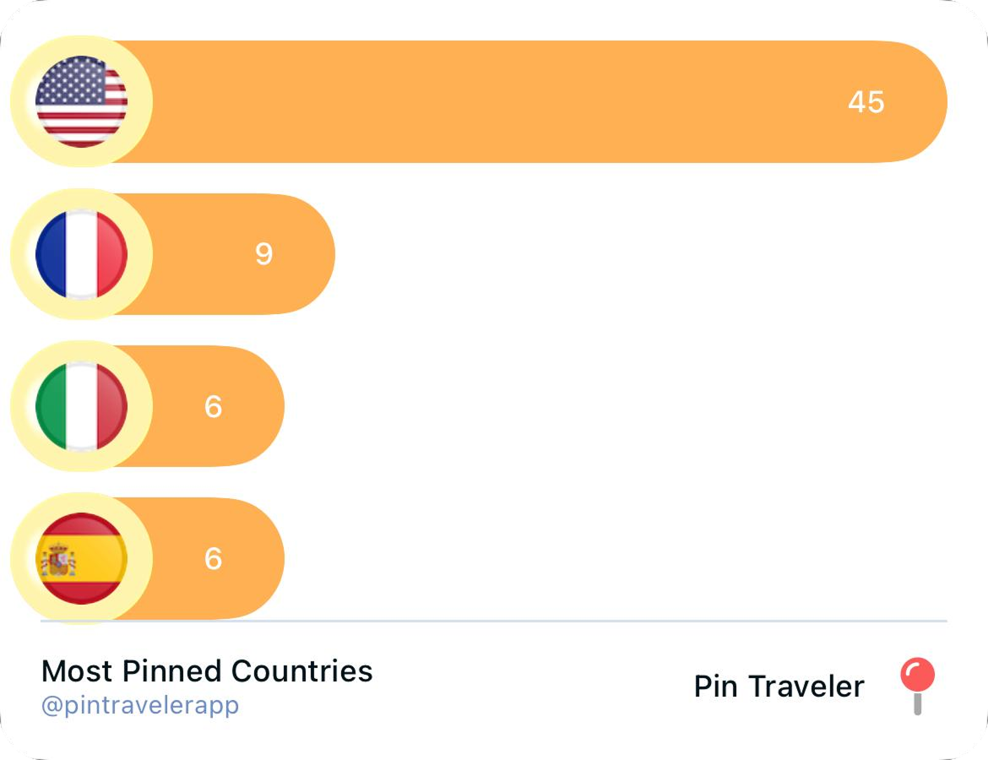Select the number 9 on France's bar
Screen dimensions: 988x760
[x=264, y=254]
